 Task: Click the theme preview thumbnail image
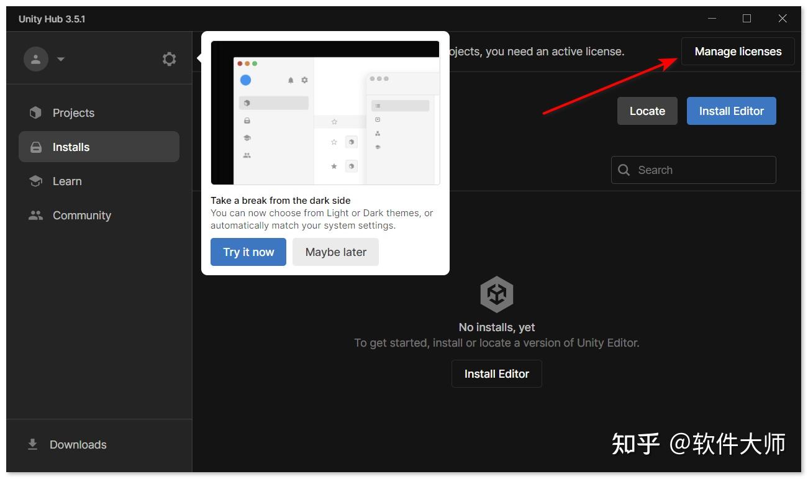click(325, 112)
